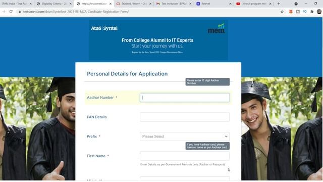Click the name as per Aadhaar card tooltip

click(207, 146)
